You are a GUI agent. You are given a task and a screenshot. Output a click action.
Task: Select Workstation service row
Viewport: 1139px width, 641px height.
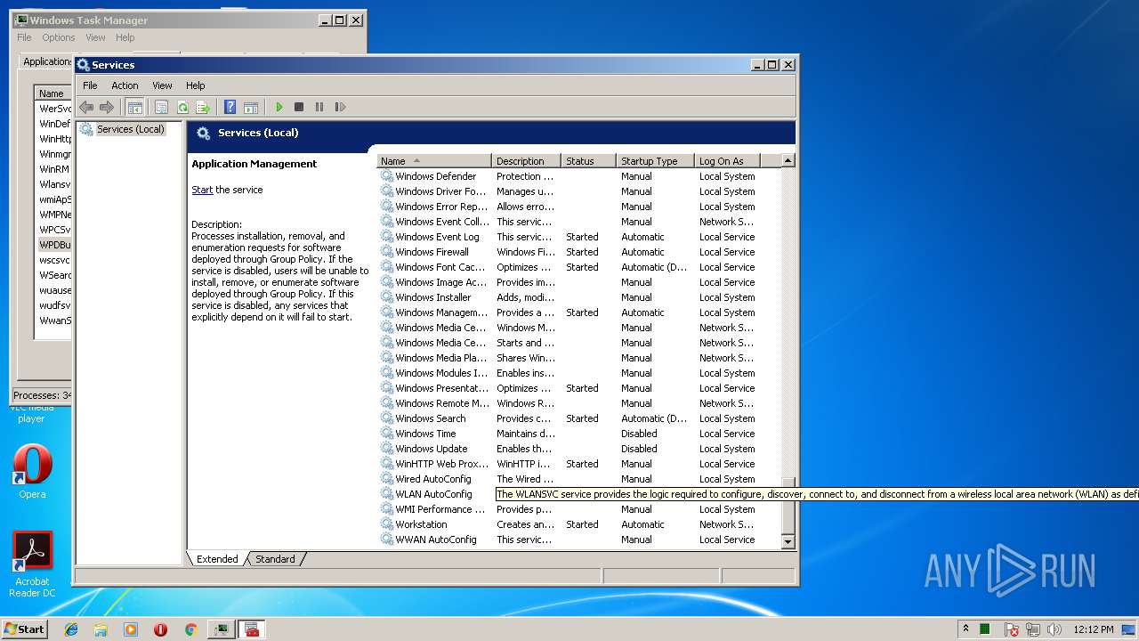pos(578,524)
